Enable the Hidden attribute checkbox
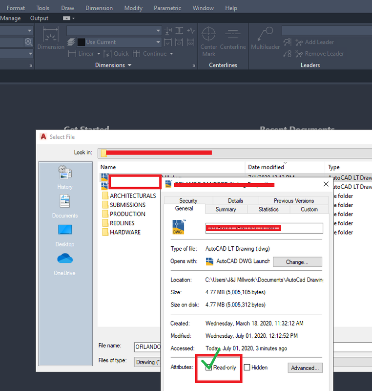The height and width of the screenshot is (391, 372). point(248,368)
